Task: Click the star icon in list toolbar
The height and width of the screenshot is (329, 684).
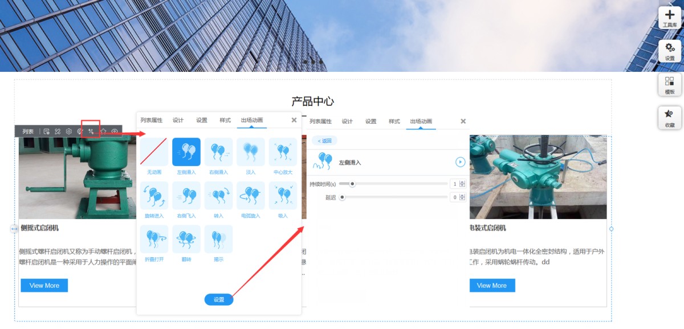Action: (103, 131)
